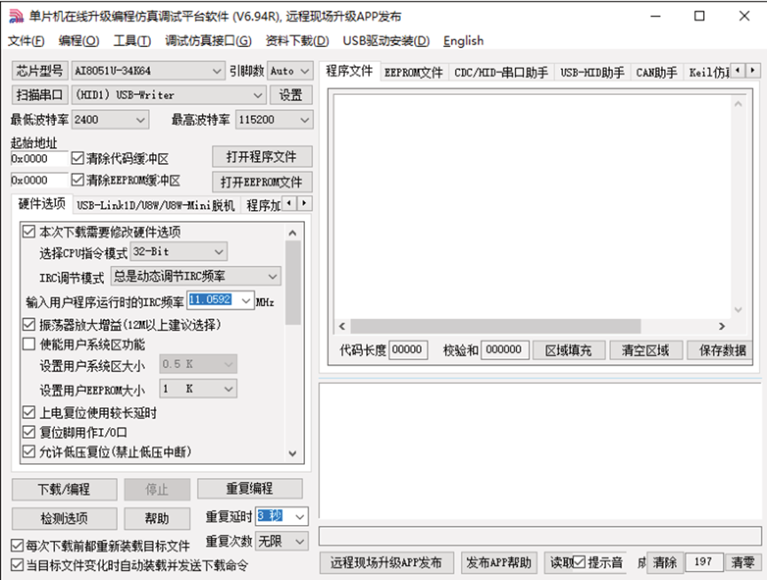Click hardware options list scroll-up arrow
Viewport: 767px width, 580px height.
293,232
